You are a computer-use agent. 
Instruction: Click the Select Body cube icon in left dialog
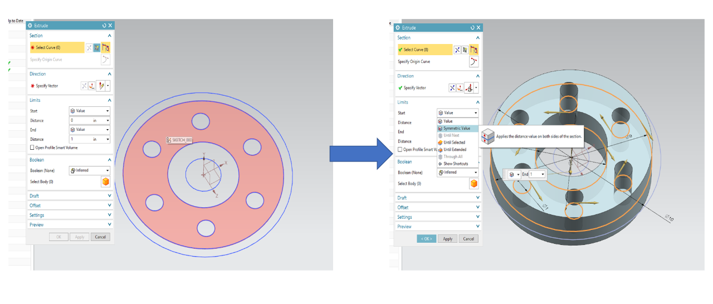point(105,182)
